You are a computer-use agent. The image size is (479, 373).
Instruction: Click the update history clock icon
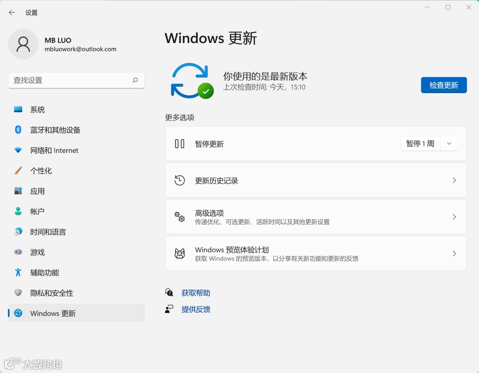pyautogui.click(x=180, y=180)
